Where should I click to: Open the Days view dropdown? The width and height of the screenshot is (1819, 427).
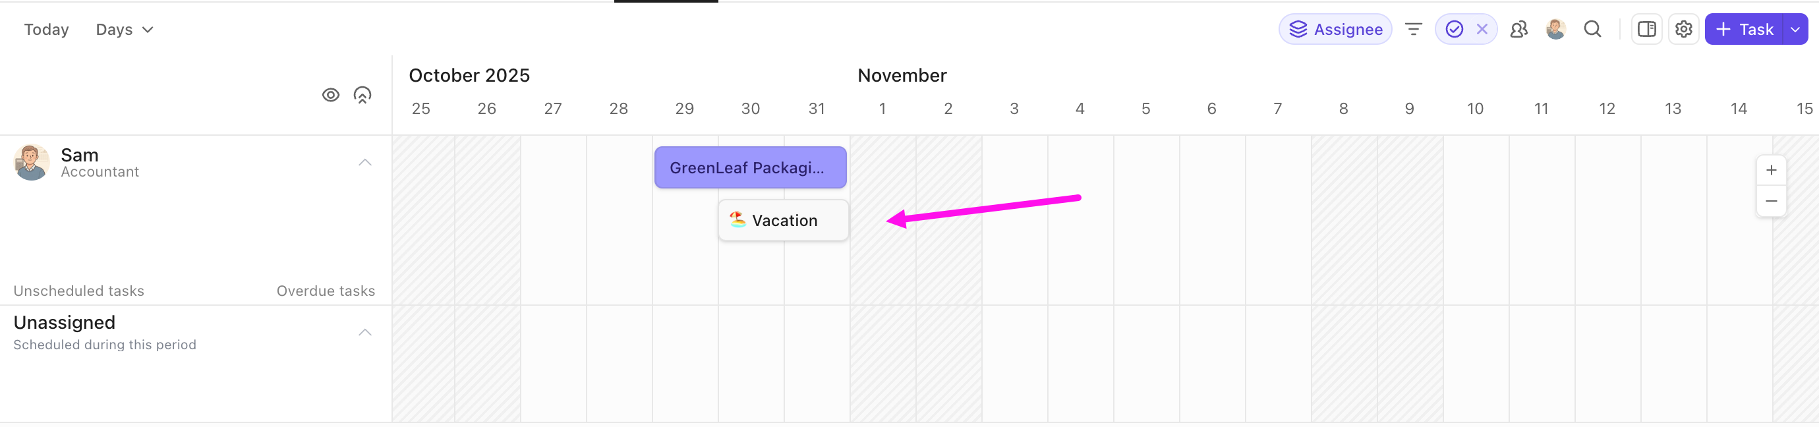point(125,30)
